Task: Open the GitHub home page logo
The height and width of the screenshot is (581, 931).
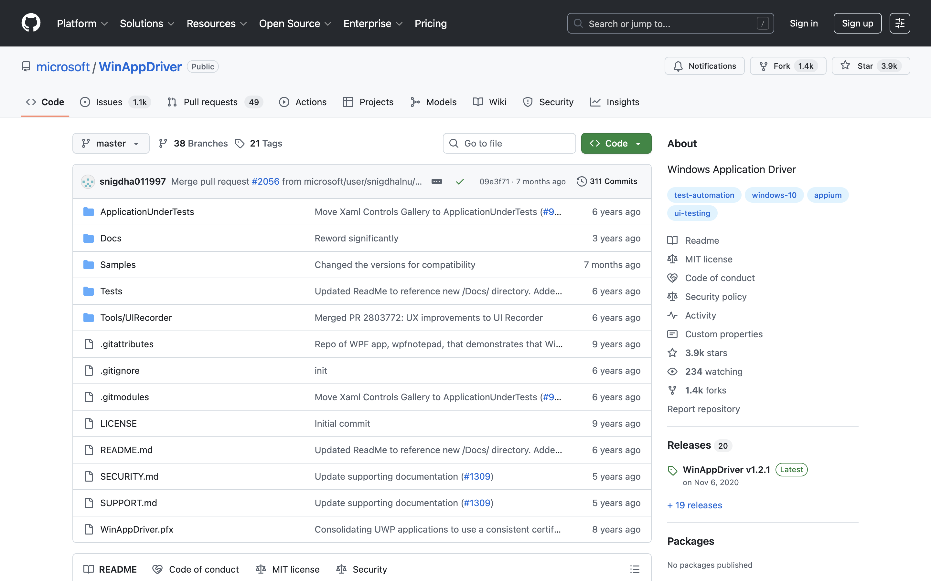Action: [x=30, y=23]
